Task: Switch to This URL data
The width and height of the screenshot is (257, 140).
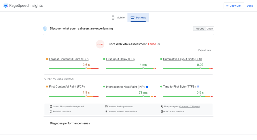Action: coord(199,29)
